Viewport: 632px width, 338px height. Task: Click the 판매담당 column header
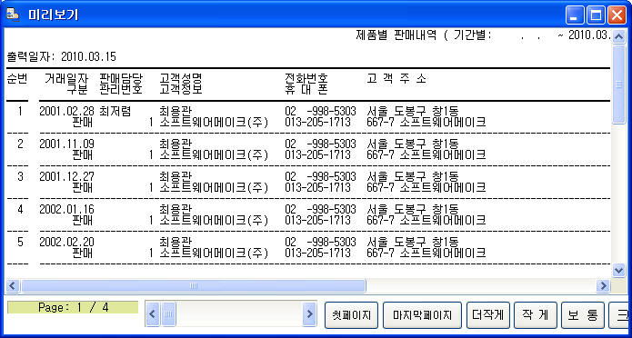pos(121,78)
